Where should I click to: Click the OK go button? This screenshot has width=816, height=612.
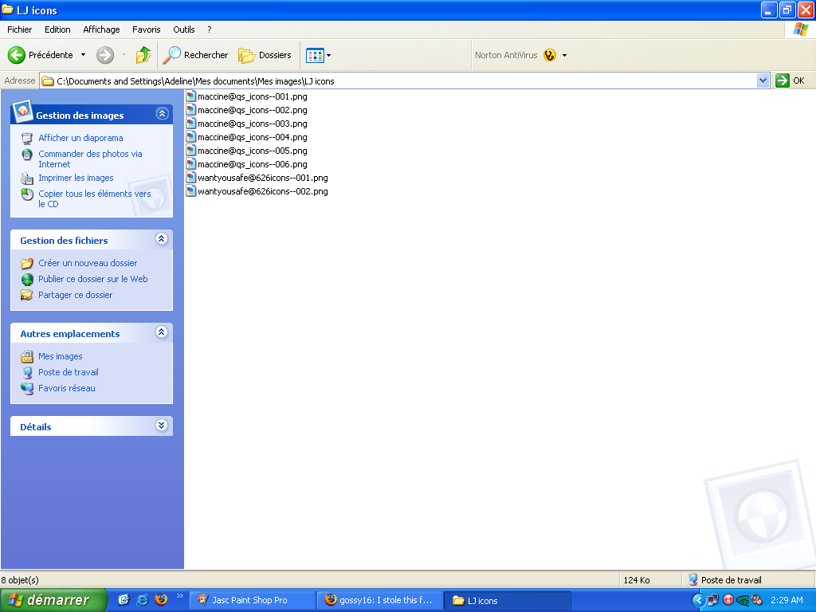pos(790,80)
